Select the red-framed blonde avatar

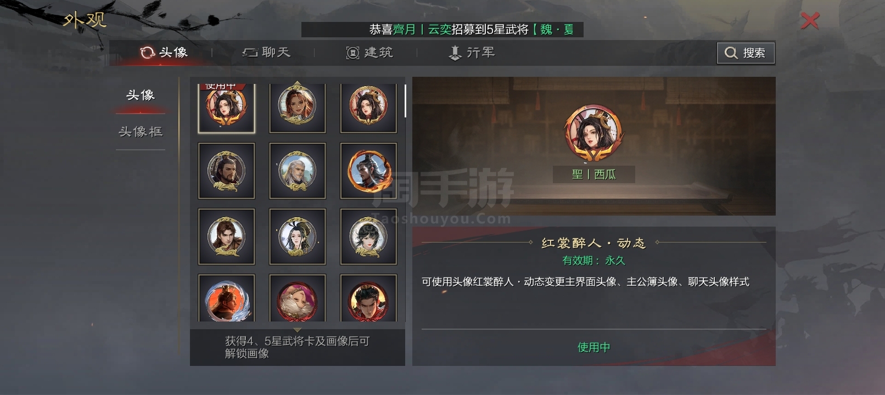pyautogui.click(x=297, y=298)
